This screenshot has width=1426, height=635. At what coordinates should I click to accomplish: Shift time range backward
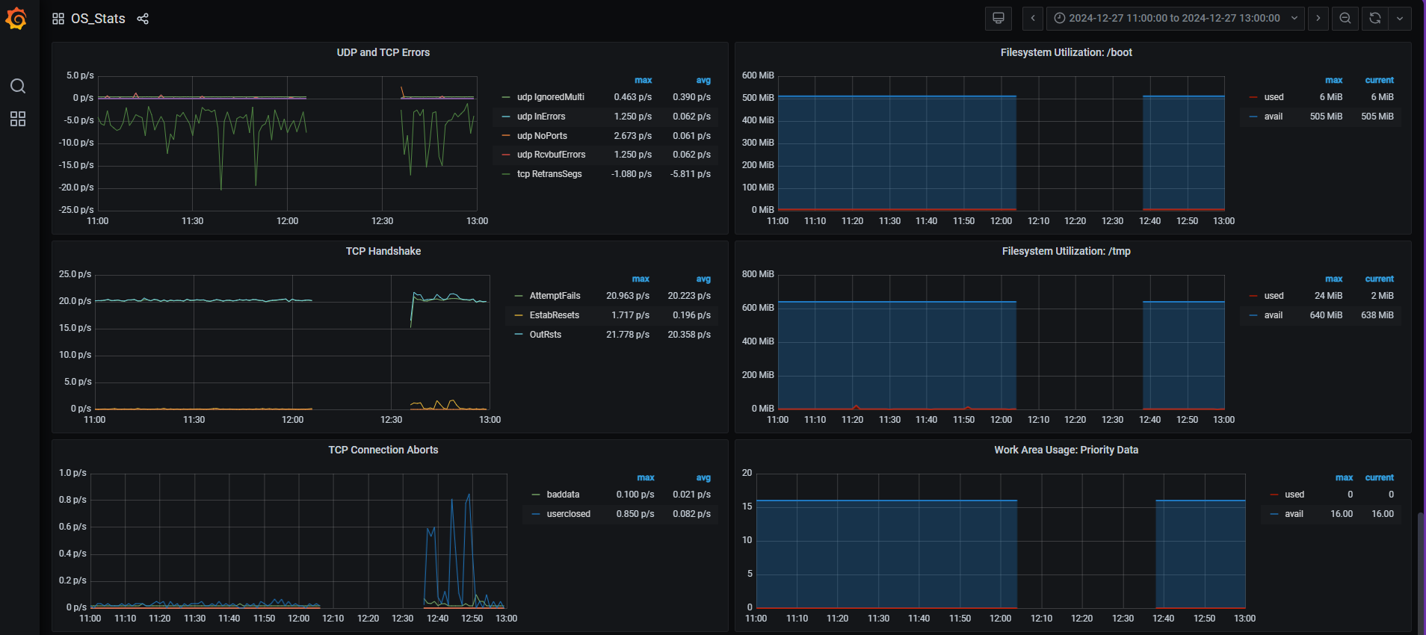coord(1033,19)
